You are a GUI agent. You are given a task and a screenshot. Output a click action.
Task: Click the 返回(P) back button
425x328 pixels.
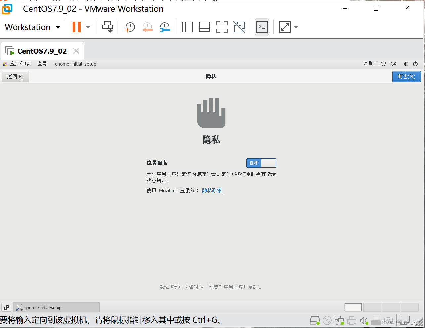(x=16, y=77)
